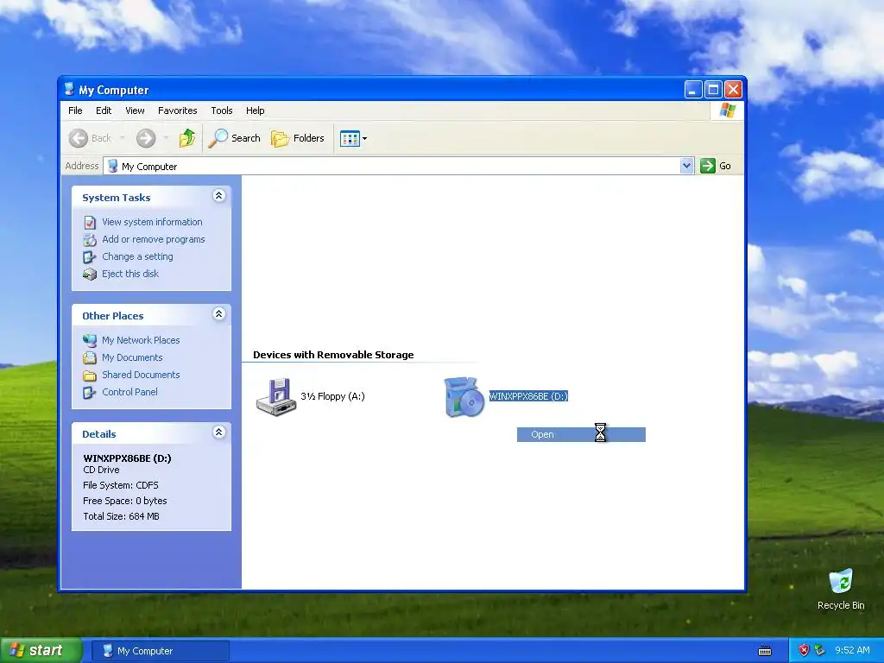Image resolution: width=884 pixels, height=663 pixels.
Task: Click the My Network Places icon
Action: pos(90,340)
